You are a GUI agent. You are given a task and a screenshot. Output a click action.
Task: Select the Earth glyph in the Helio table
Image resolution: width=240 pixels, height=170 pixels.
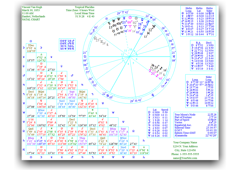pyautogui.click(x=183, y=13)
